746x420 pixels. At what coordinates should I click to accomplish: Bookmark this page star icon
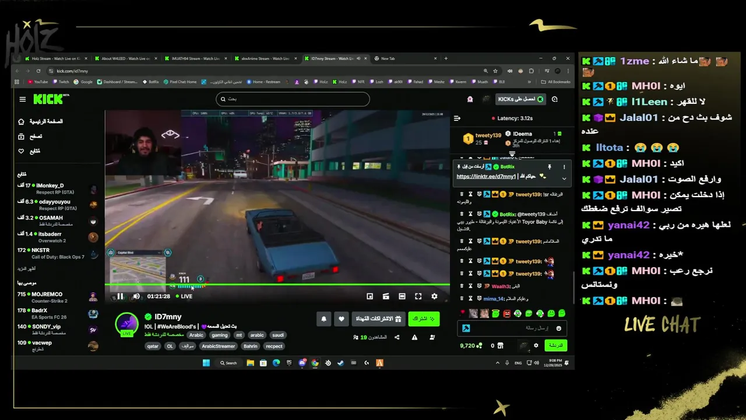tap(496, 71)
